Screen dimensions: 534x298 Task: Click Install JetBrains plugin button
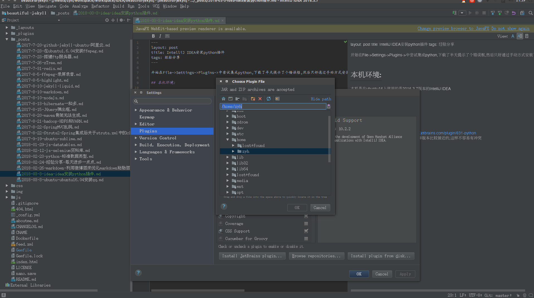coord(252,256)
